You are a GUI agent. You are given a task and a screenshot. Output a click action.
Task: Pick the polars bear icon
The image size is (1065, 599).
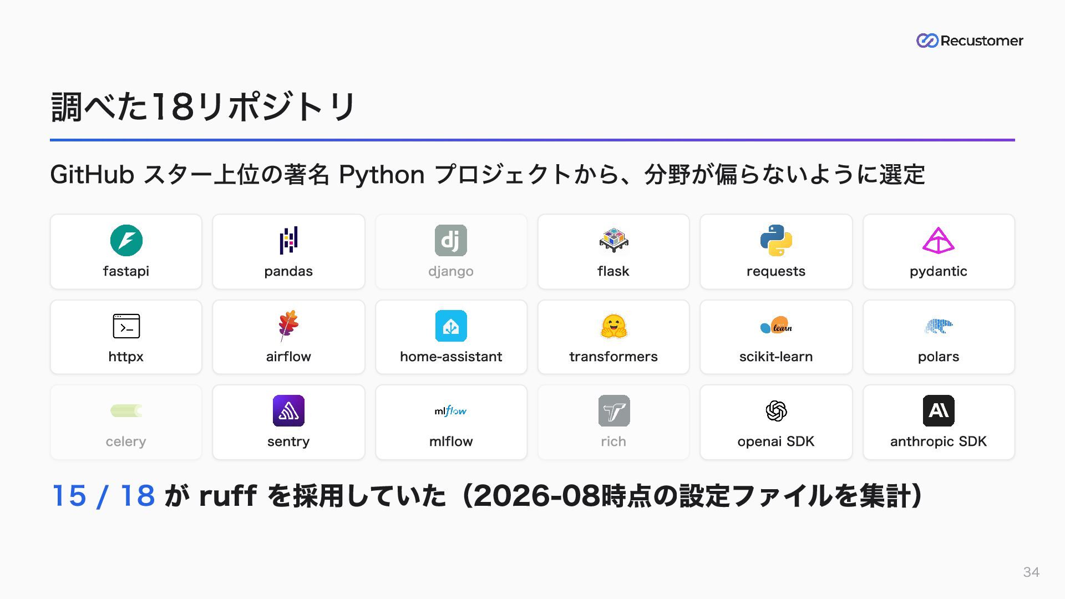[939, 326]
